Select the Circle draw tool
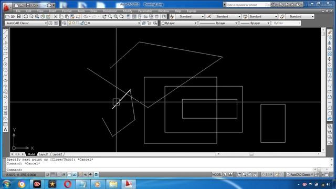Viewport: 336px width, 189px height. (x=5, y=64)
